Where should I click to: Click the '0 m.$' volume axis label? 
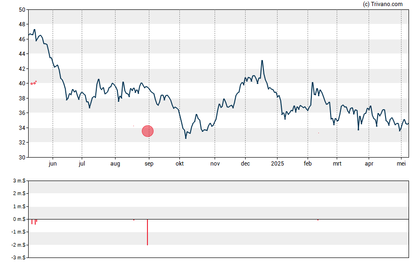point(19,219)
